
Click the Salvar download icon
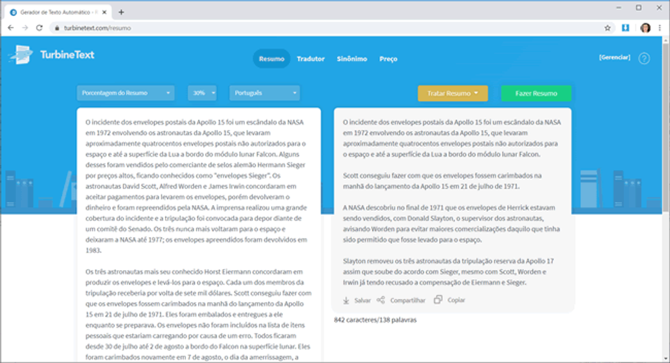[x=346, y=300]
